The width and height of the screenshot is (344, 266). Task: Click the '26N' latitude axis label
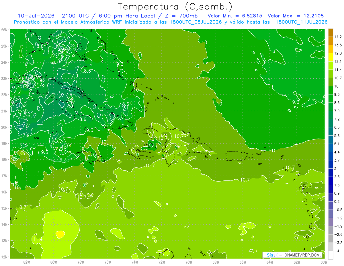click(x=4, y=30)
